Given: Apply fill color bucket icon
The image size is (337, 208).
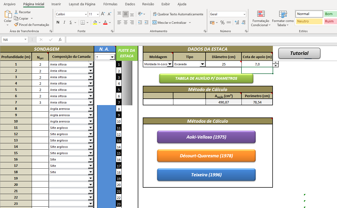Looking at the screenshot, I should 95,22.
